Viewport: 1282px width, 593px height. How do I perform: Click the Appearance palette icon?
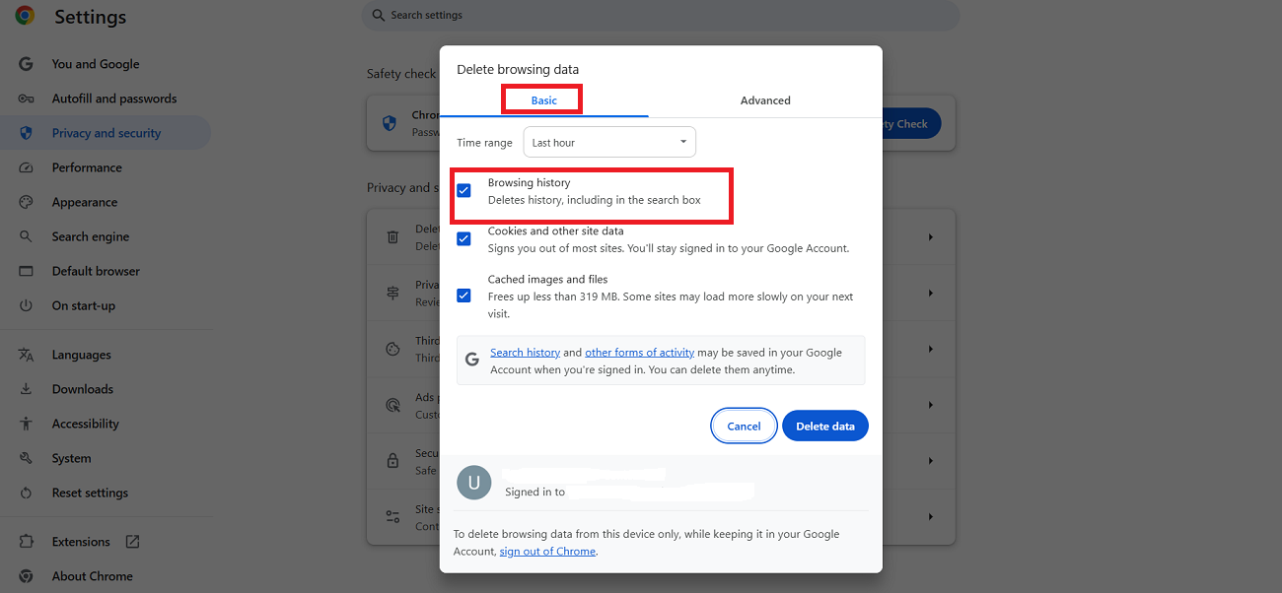click(27, 202)
